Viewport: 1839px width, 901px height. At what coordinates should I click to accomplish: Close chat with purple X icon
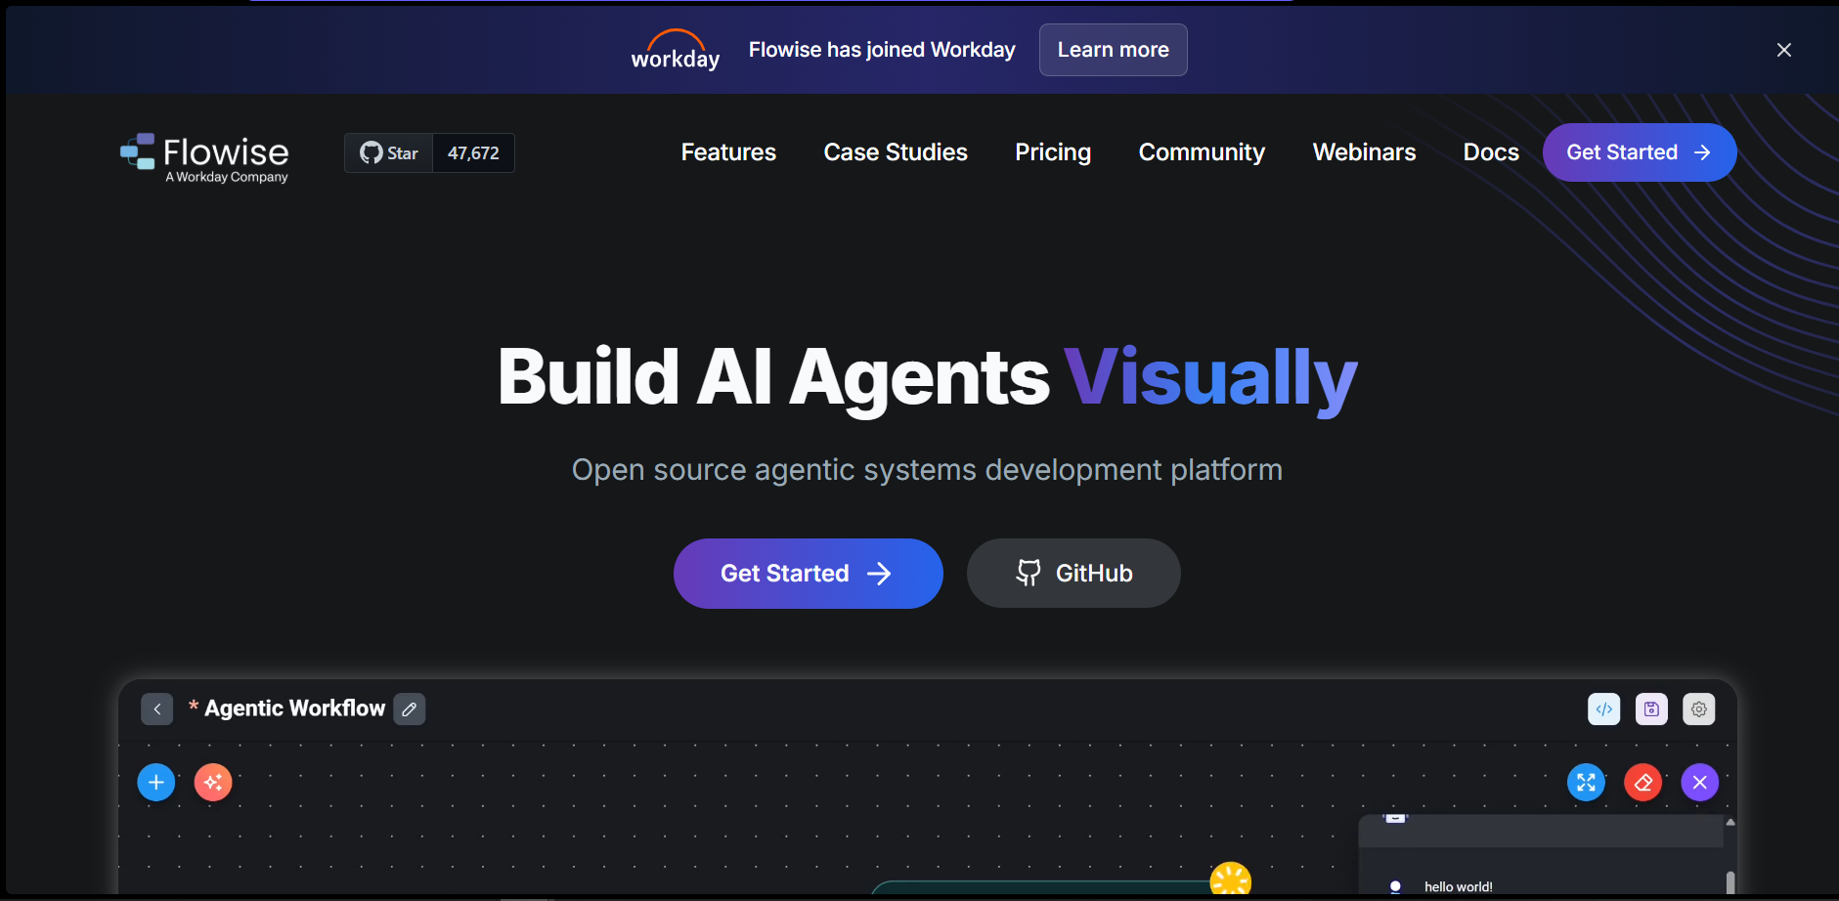[x=1700, y=782]
